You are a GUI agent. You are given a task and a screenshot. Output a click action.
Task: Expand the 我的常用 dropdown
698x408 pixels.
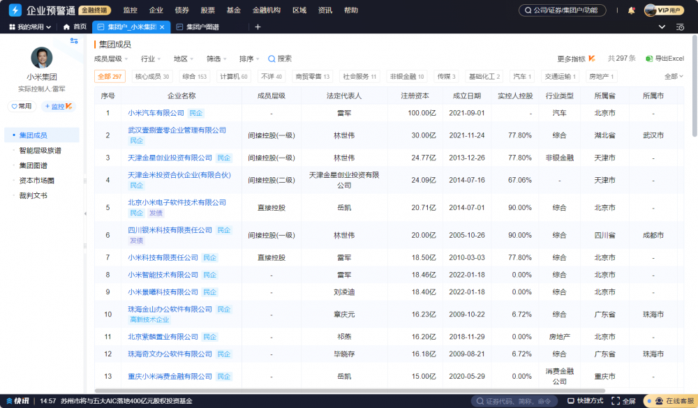click(30, 27)
